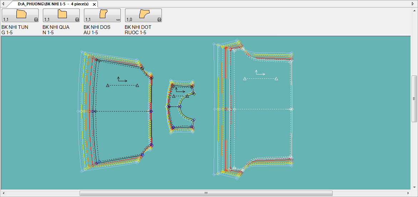Click the horizontal scrollbar left arrow
Viewport: 418px width, 197px height.
pos(3,193)
